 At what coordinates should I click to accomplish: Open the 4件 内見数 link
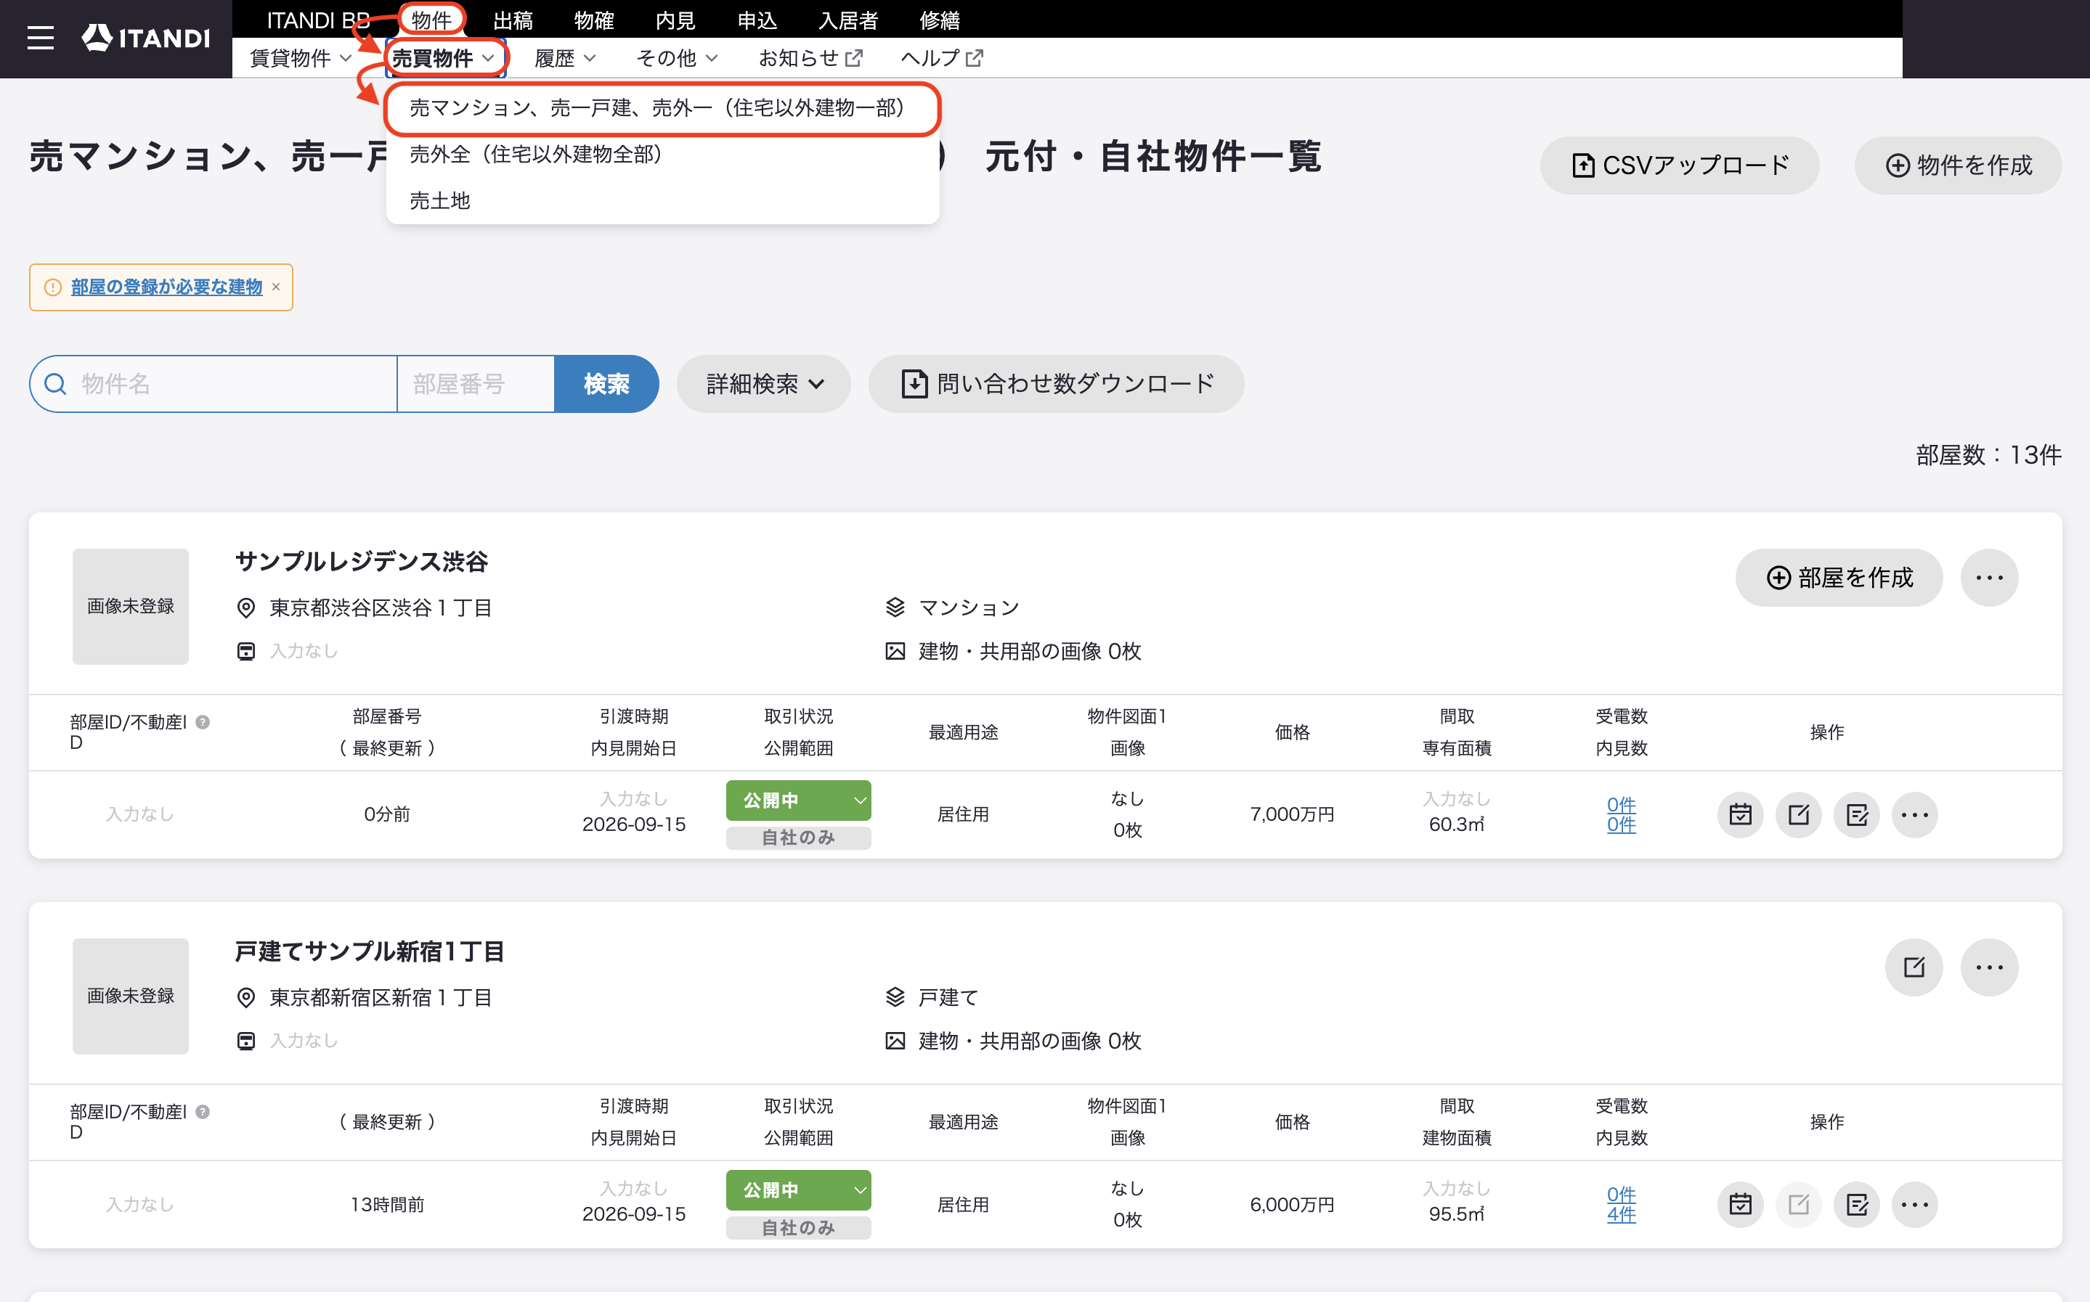click(1620, 1214)
